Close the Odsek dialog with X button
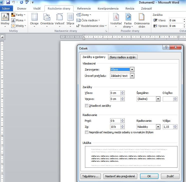 pos(175,47)
